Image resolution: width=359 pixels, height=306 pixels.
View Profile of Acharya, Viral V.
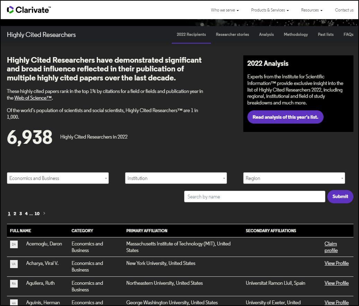pos(336,263)
